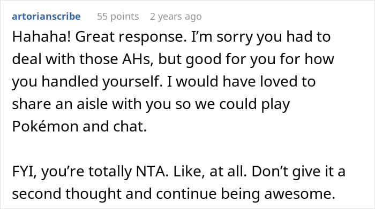
Task: Click the words Like, at all
Action: tap(210, 171)
